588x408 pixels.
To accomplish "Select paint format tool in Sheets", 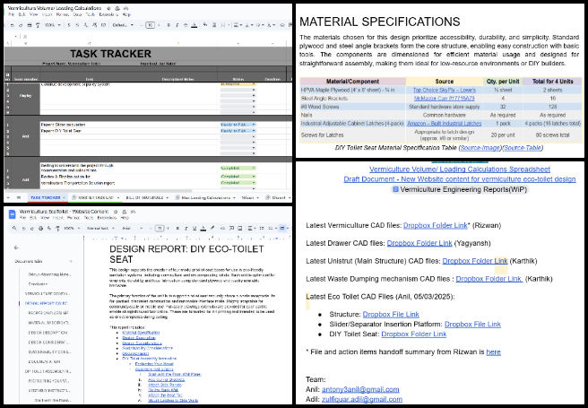I will (38, 25).
